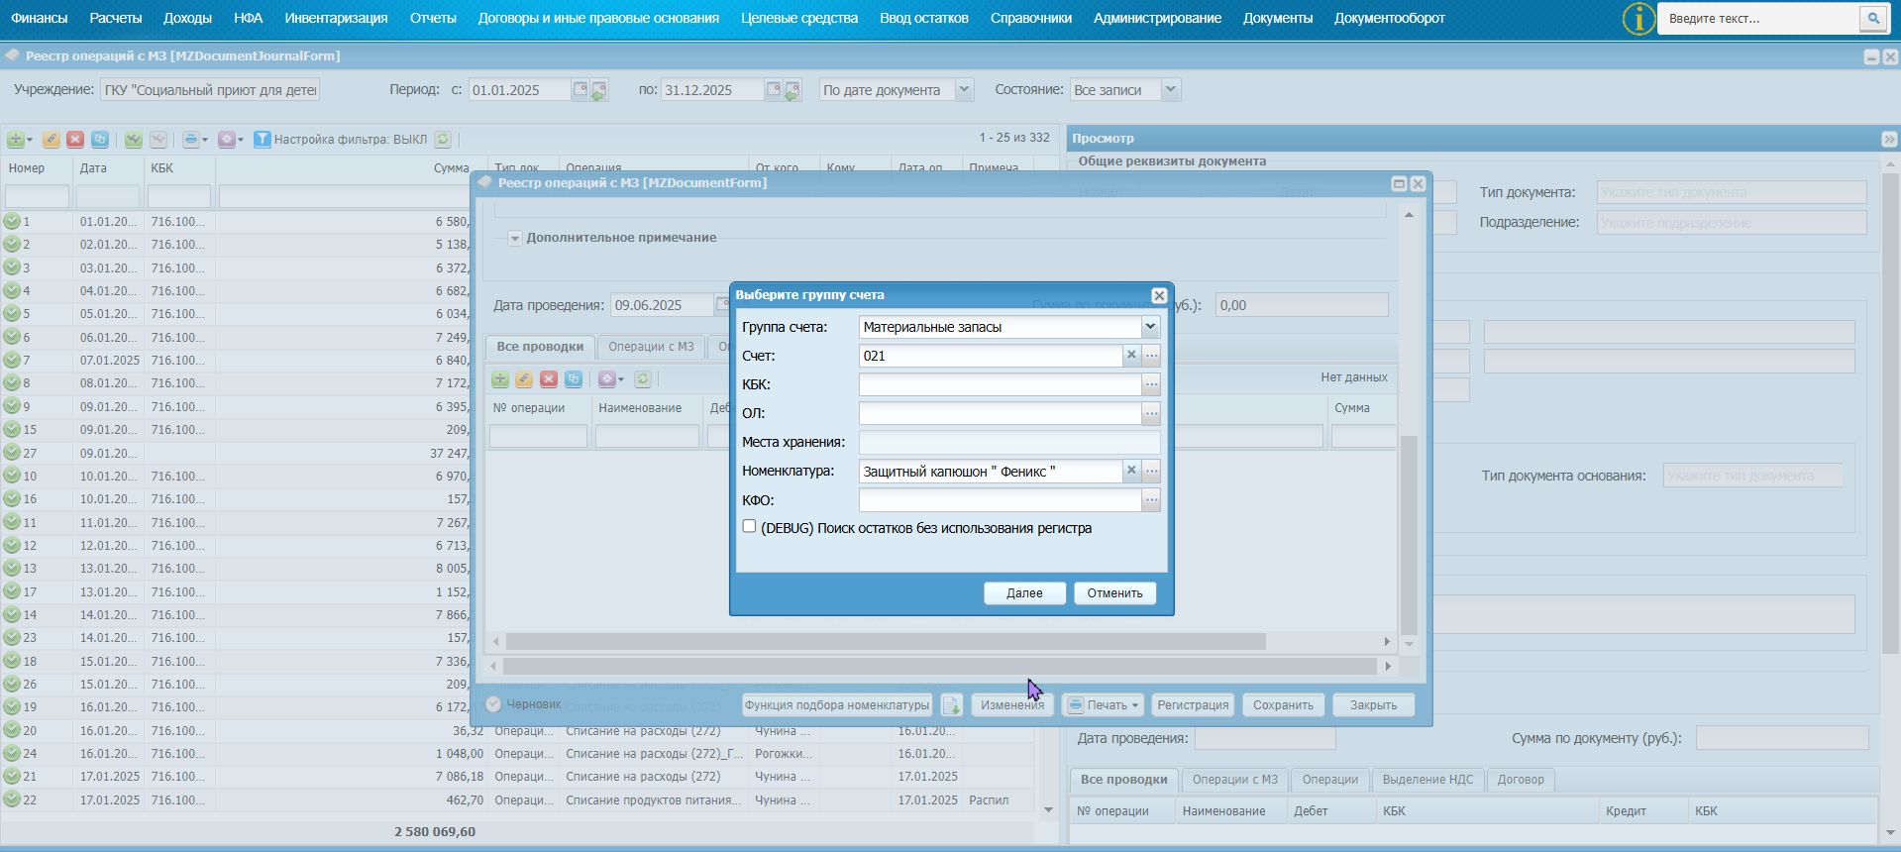
Task: Open the Справочники menu
Action: (1030, 18)
